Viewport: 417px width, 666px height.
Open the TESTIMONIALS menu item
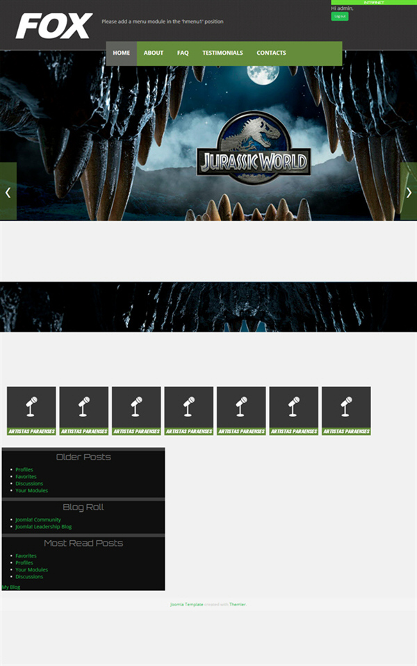(222, 53)
